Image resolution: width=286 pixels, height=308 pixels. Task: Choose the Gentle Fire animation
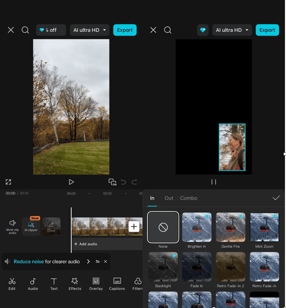click(231, 227)
